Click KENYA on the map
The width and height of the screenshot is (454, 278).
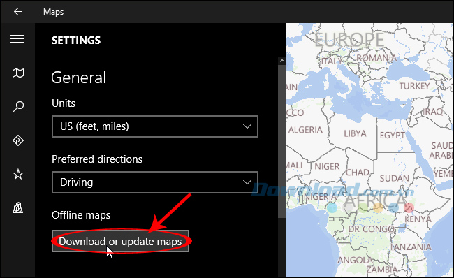pyautogui.click(x=418, y=219)
